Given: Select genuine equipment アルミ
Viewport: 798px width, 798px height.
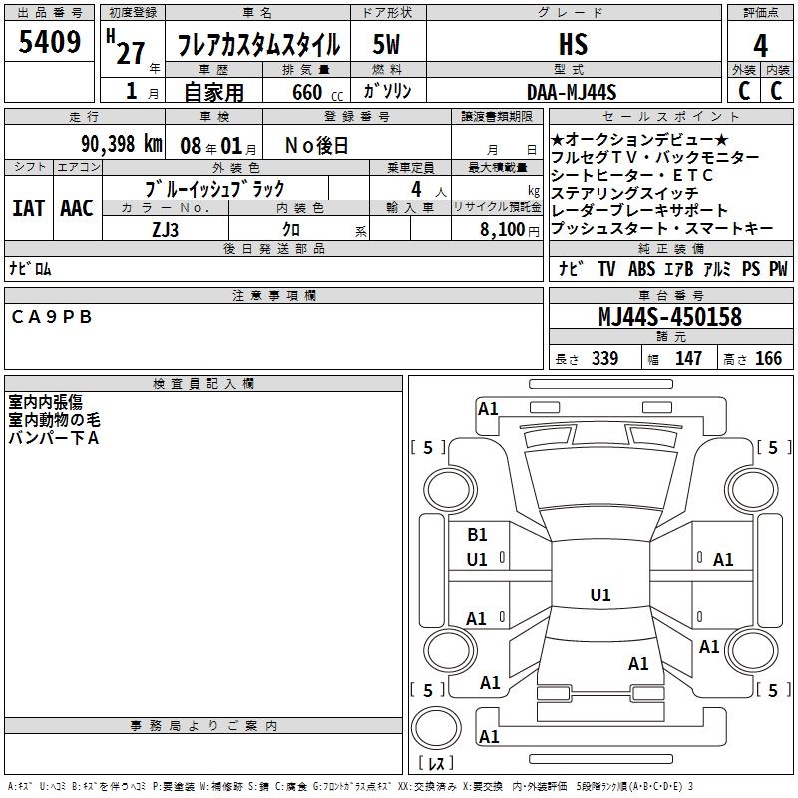Looking at the screenshot, I should 717,269.
